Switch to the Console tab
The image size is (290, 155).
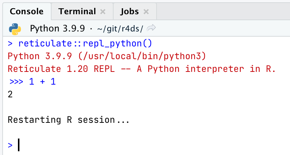click(x=27, y=12)
